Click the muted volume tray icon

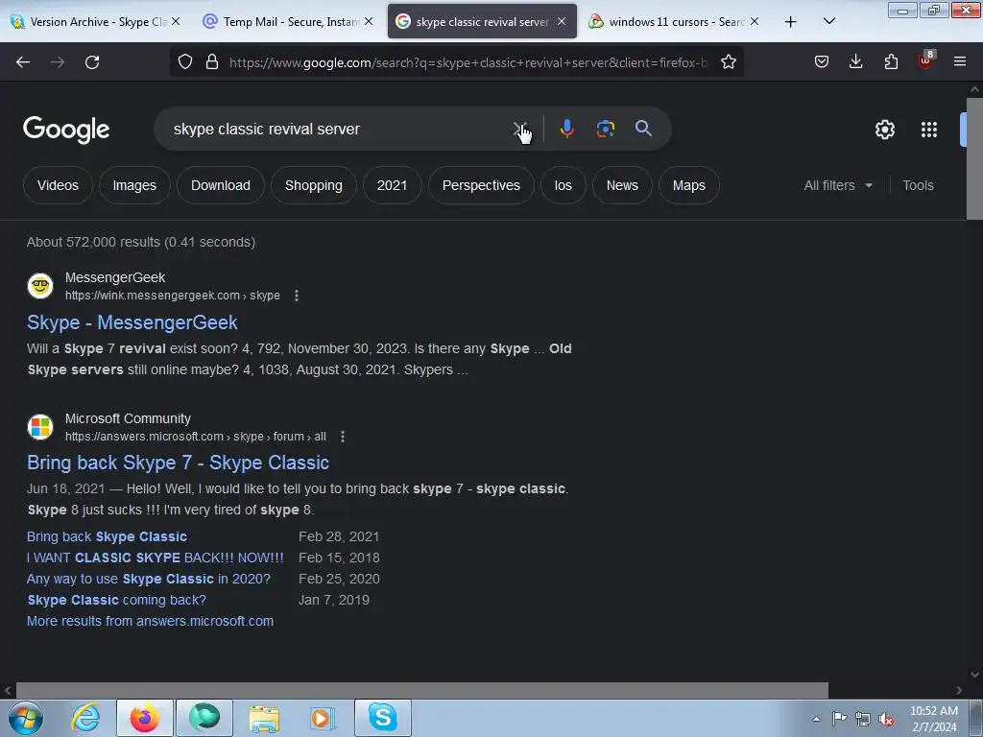point(886,720)
